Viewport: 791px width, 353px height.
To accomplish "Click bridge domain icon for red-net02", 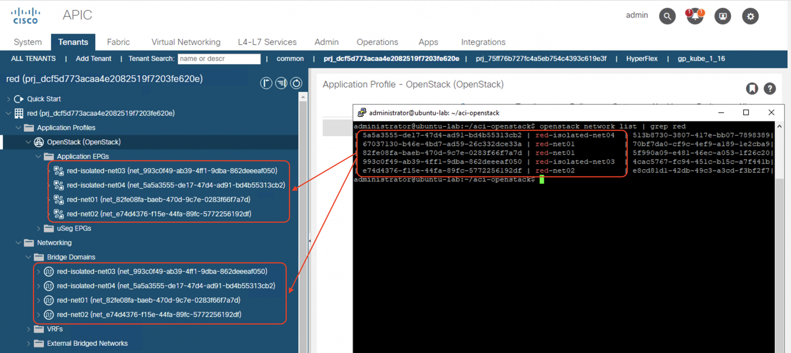I will pos(49,315).
